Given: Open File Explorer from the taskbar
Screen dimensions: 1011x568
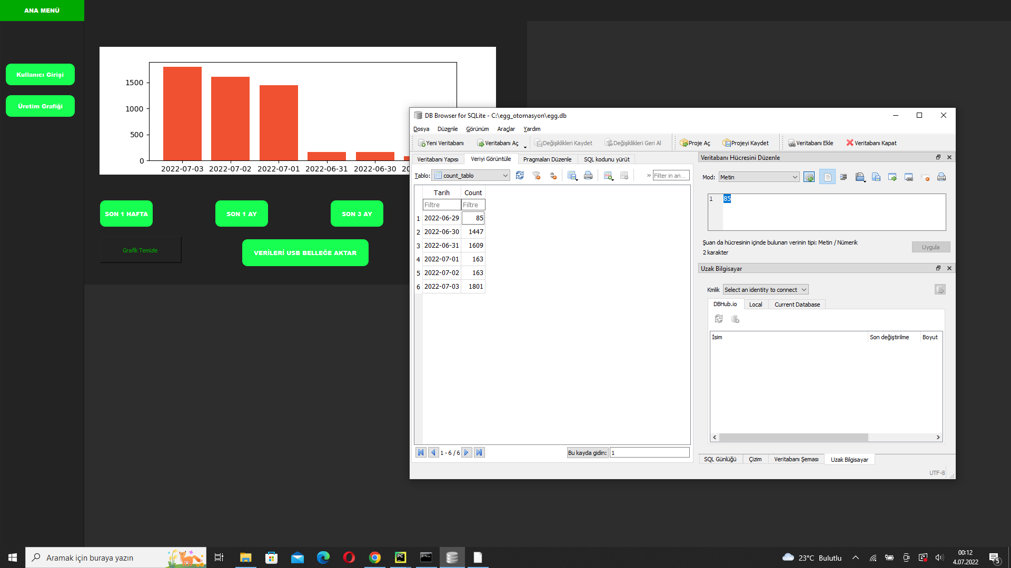Looking at the screenshot, I should pyautogui.click(x=245, y=557).
